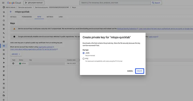Click the key type icon in Active row
Image resolution: width=193 pixels, height=101 pixels.
(13, 63)
